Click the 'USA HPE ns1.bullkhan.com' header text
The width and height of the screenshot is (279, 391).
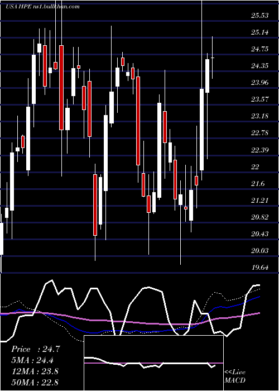(x=42, y=7)
